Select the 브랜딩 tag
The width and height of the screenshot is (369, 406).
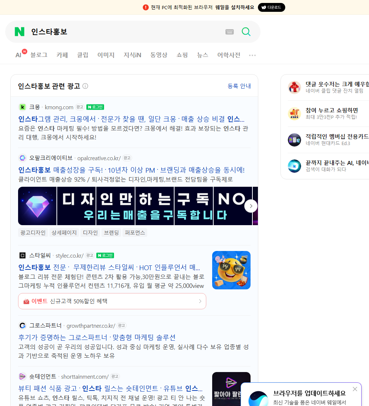(x=111, y=233)
